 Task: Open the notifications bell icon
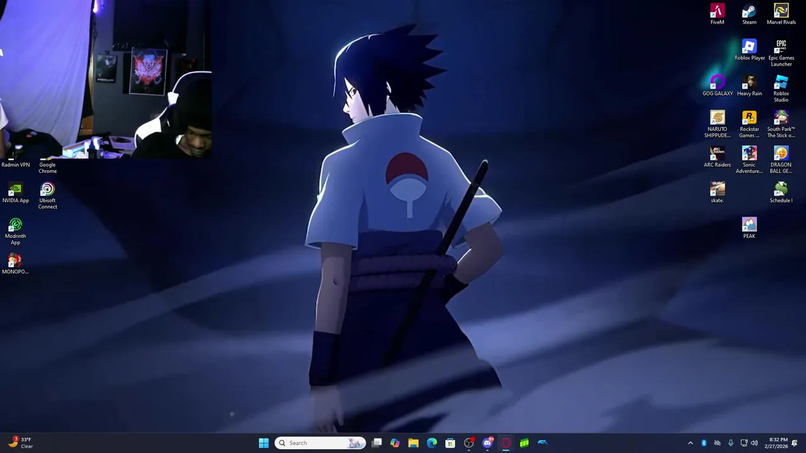(795, 443)
